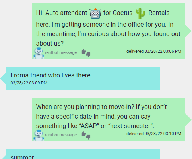
Task: Click the rentbot avatar under the move-in question
Action: 39,135
